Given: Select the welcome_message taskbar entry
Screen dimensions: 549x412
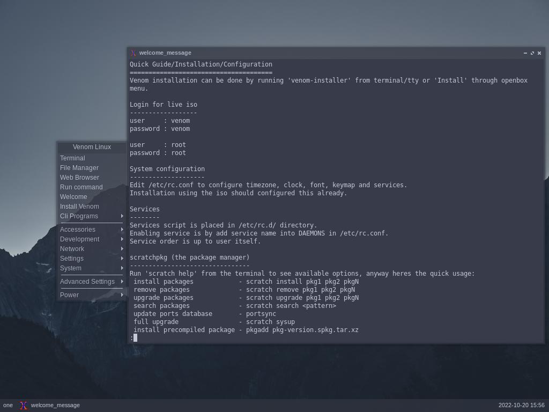Looking at the screenshot, I should (x=50, y=406).
